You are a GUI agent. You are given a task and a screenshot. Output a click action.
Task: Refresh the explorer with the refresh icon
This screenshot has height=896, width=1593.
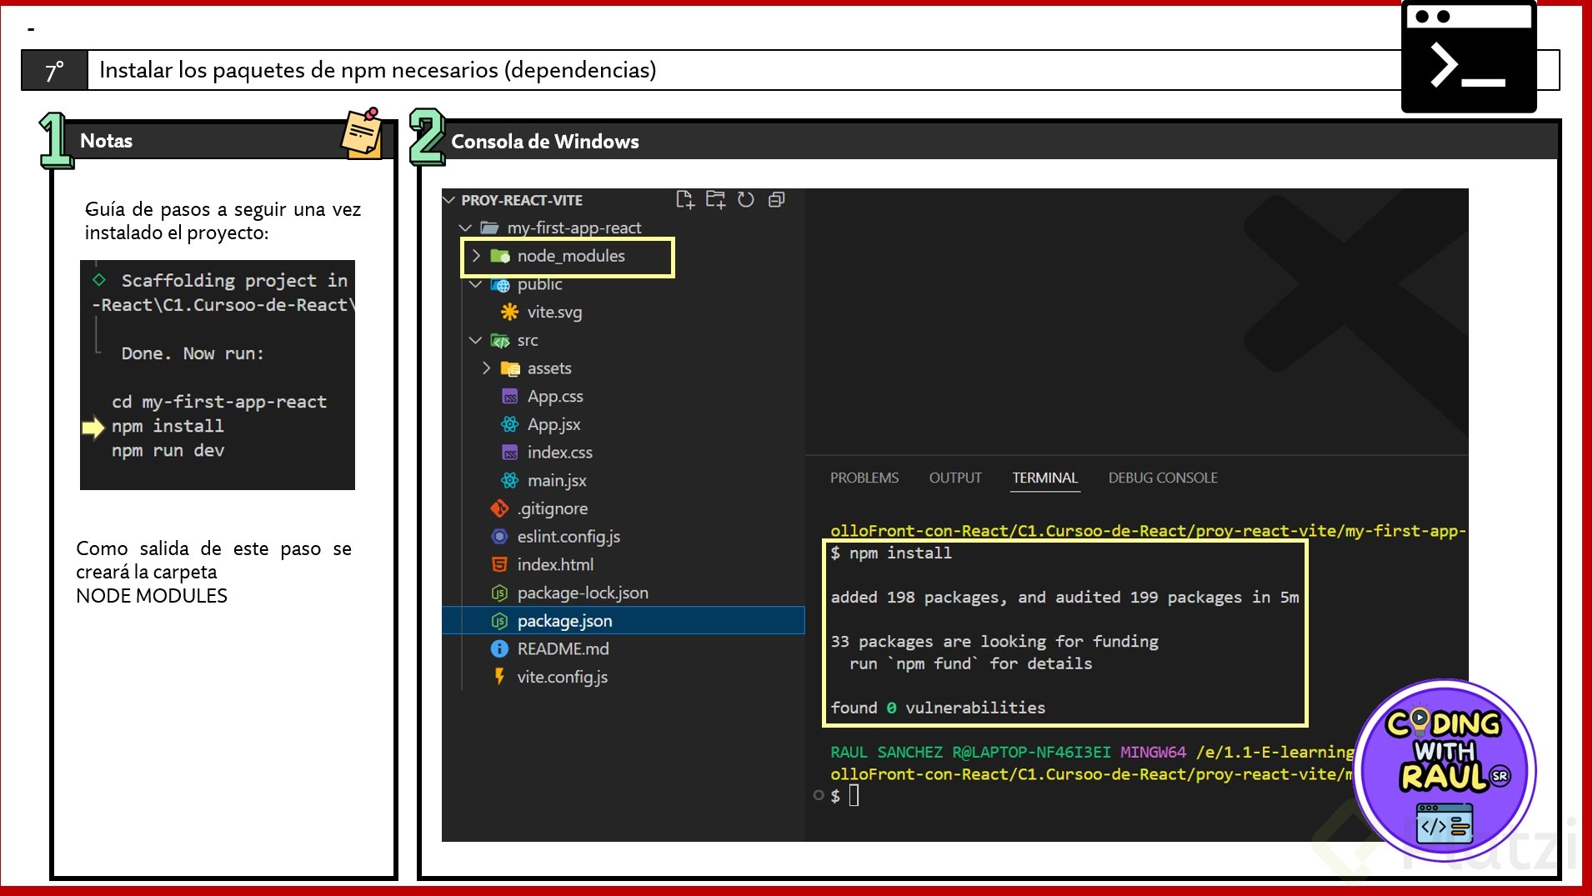coord(746,200)
